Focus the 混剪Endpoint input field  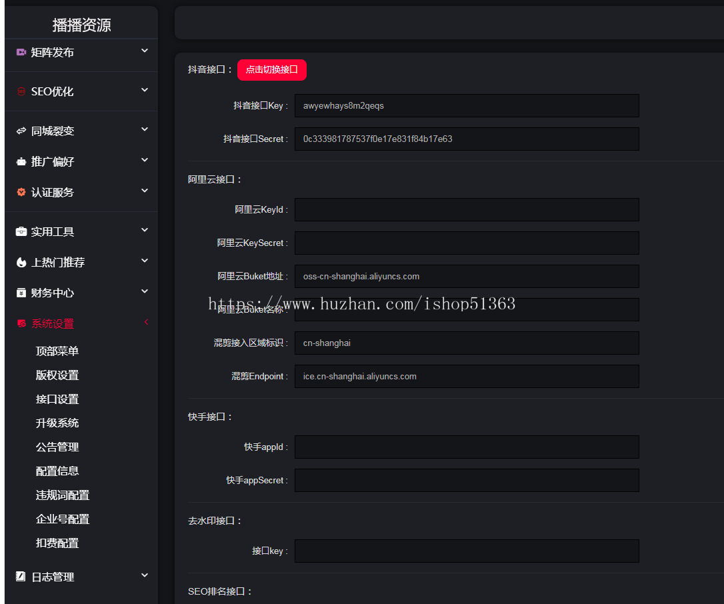467,377
